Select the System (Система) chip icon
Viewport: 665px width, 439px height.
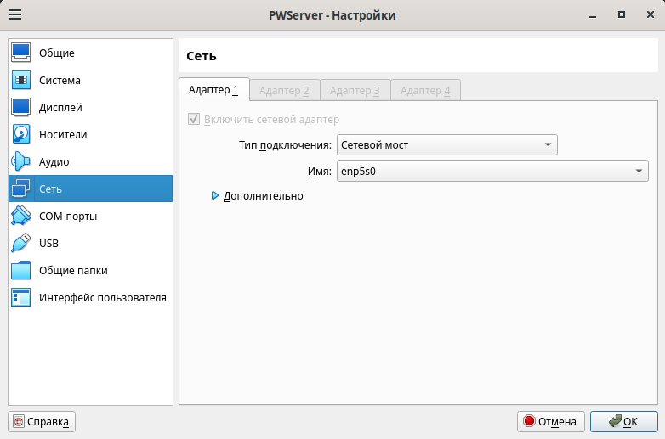point(21,81)
